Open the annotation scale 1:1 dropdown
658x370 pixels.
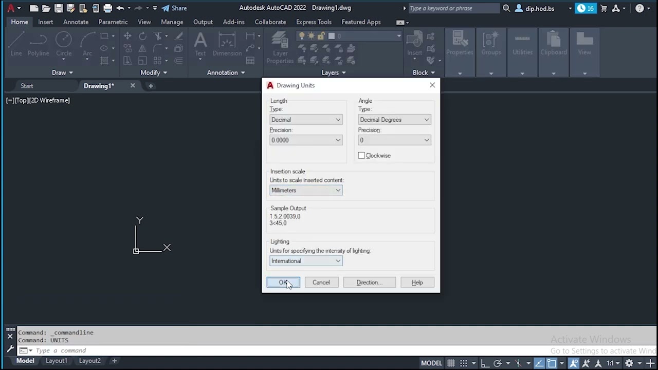click(614, 363)
